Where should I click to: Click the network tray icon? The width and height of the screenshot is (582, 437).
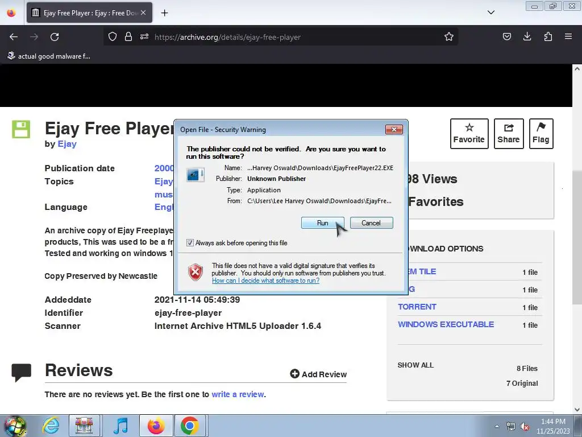point(511,427)
